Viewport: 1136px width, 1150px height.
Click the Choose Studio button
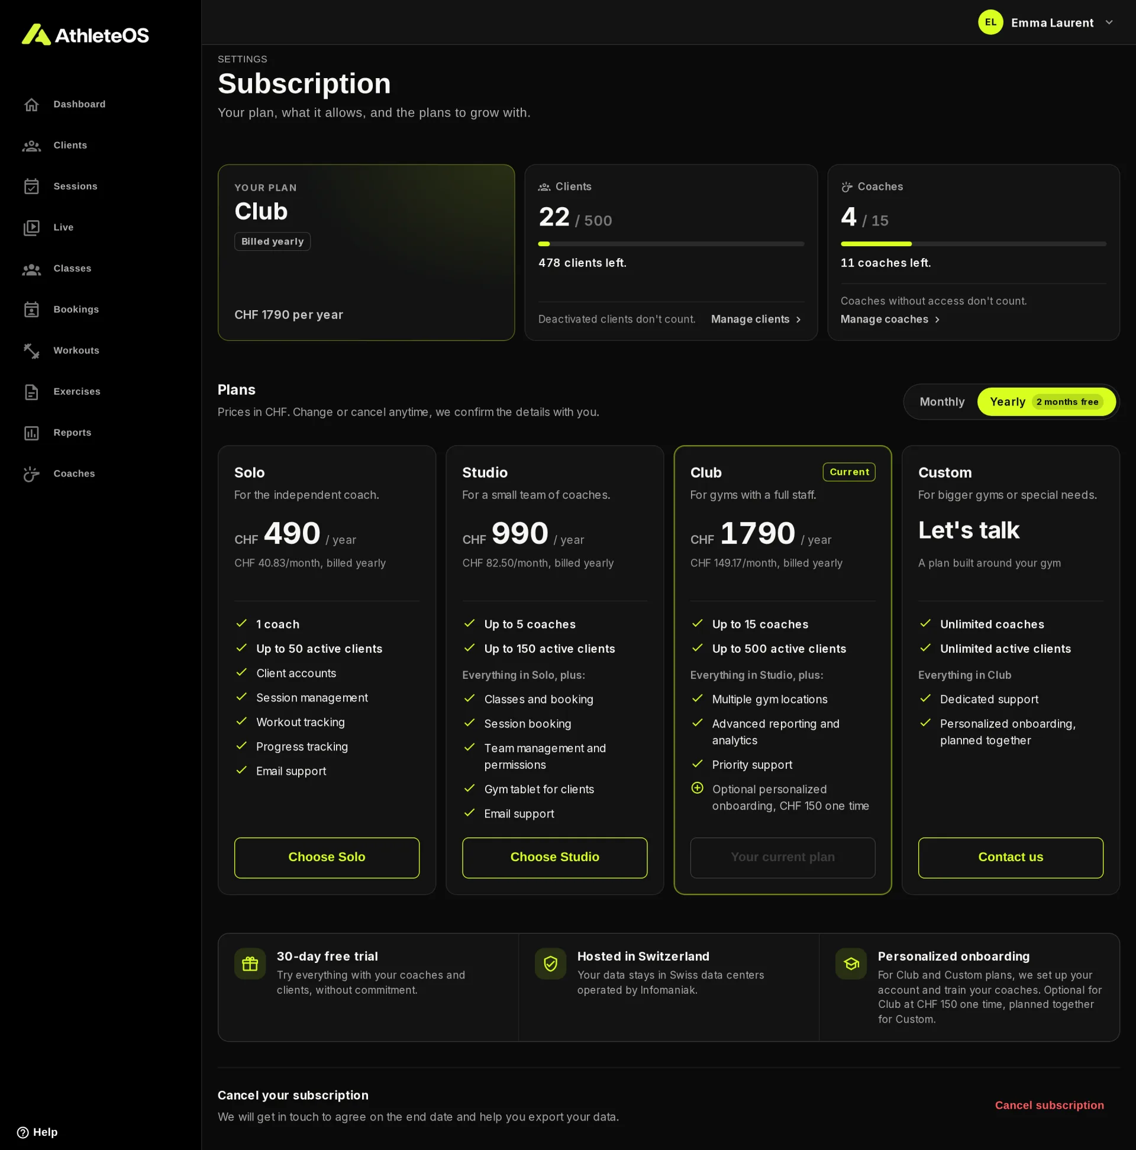tap(554, 858)
